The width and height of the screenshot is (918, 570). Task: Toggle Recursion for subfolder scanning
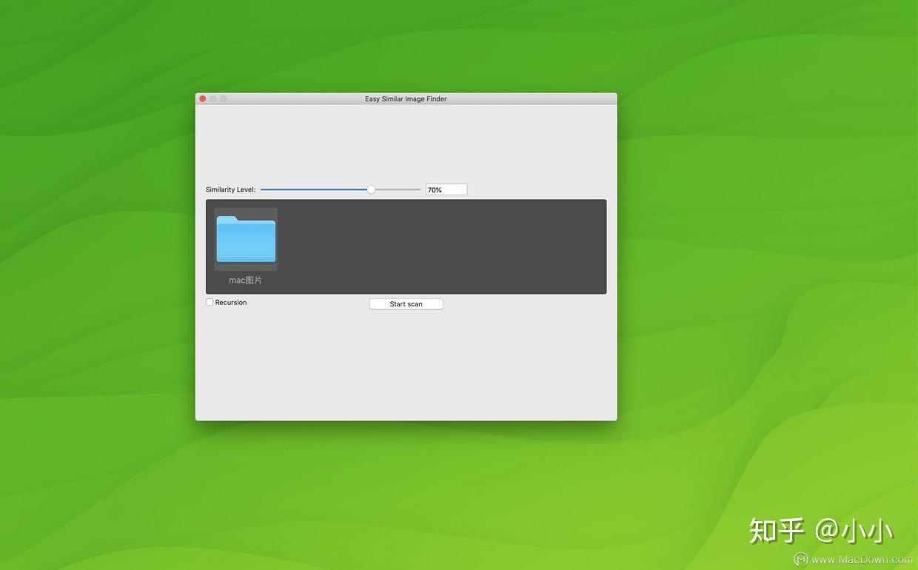pos(208,301)
